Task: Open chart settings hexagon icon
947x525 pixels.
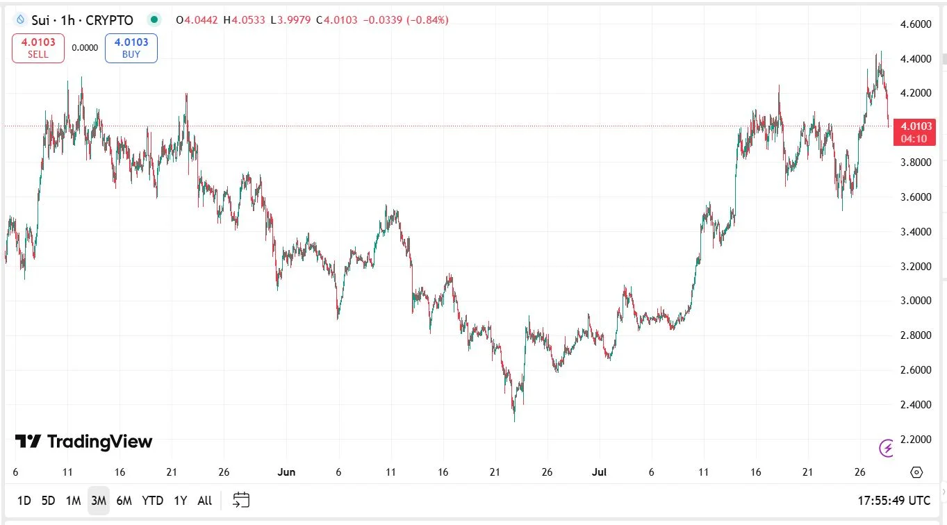Action: 916,472
